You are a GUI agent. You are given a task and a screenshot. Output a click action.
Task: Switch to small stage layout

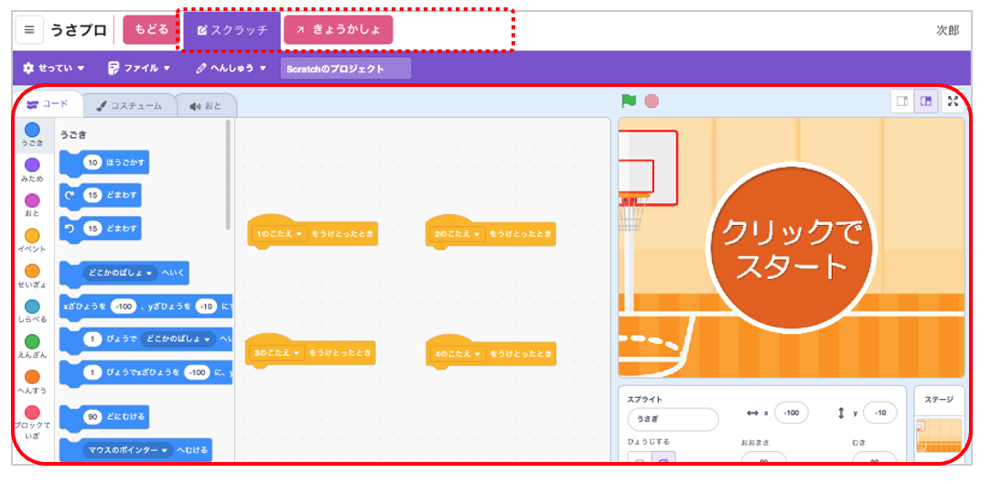pos(902,102)
